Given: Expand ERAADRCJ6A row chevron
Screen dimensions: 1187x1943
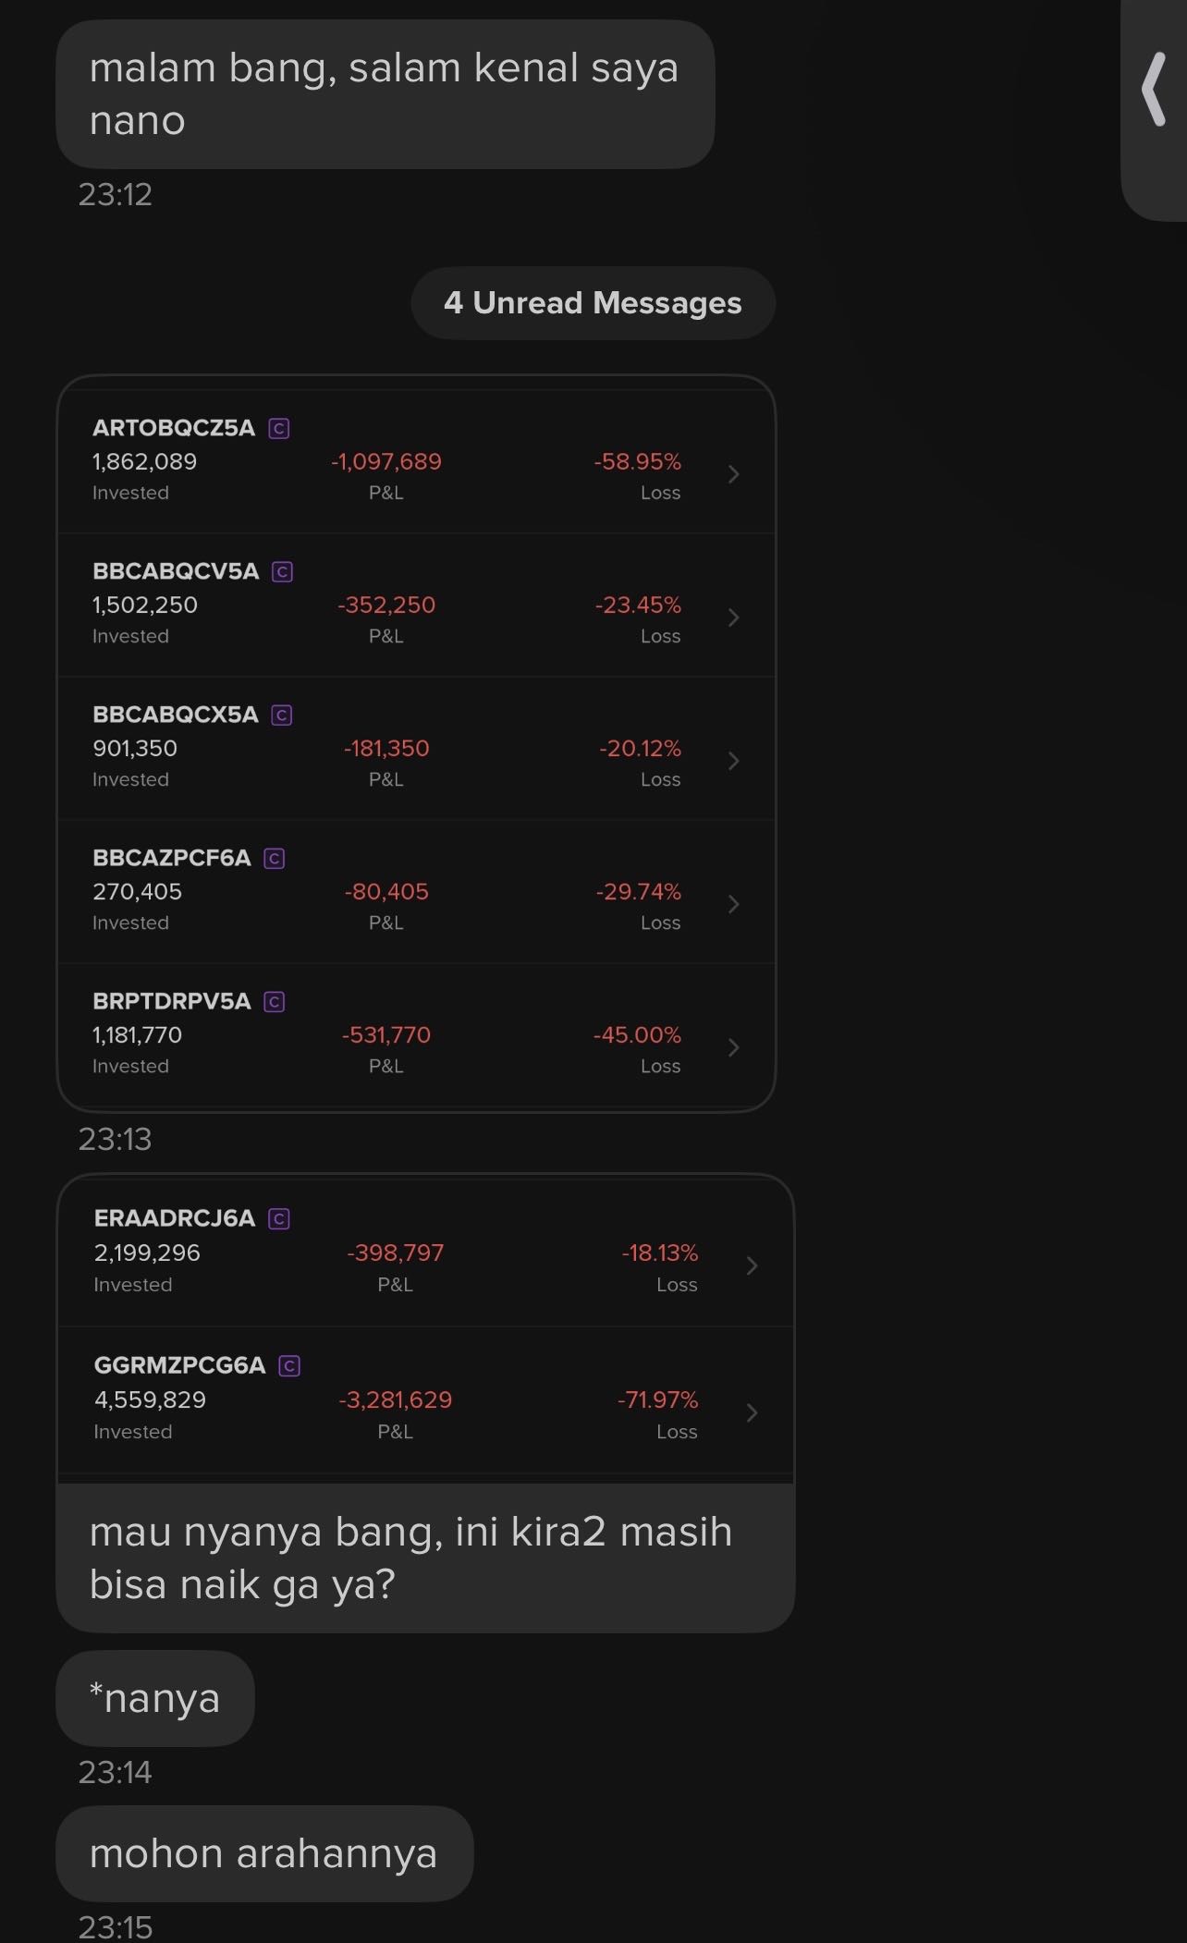Looking at the screenshot, I should point(753,1265).
